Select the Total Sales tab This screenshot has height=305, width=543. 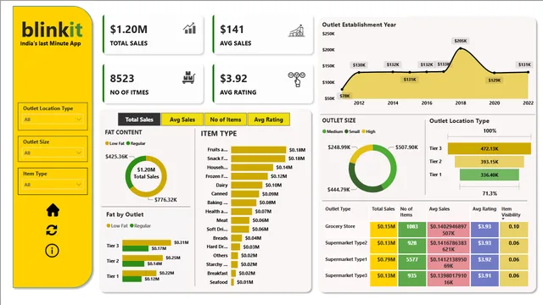click(139, 119)
